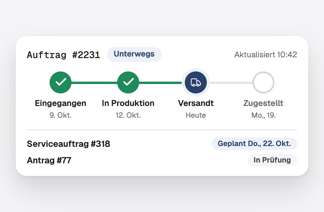324x212 pixels.
Task: Open Serviceauftrag #318 row
Action: (x=162, y=144)
